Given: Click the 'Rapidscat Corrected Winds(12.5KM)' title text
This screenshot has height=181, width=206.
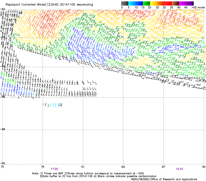Looking at the screenshot, I should 32,5.
